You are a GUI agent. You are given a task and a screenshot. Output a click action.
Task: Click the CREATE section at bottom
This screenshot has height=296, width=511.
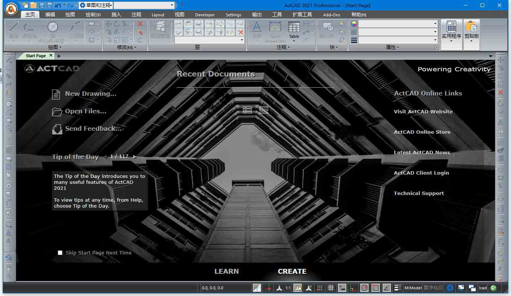[x=292, y=271]
